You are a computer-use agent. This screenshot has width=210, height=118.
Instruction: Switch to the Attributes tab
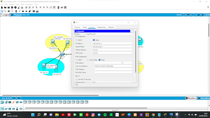pos(111,27)
